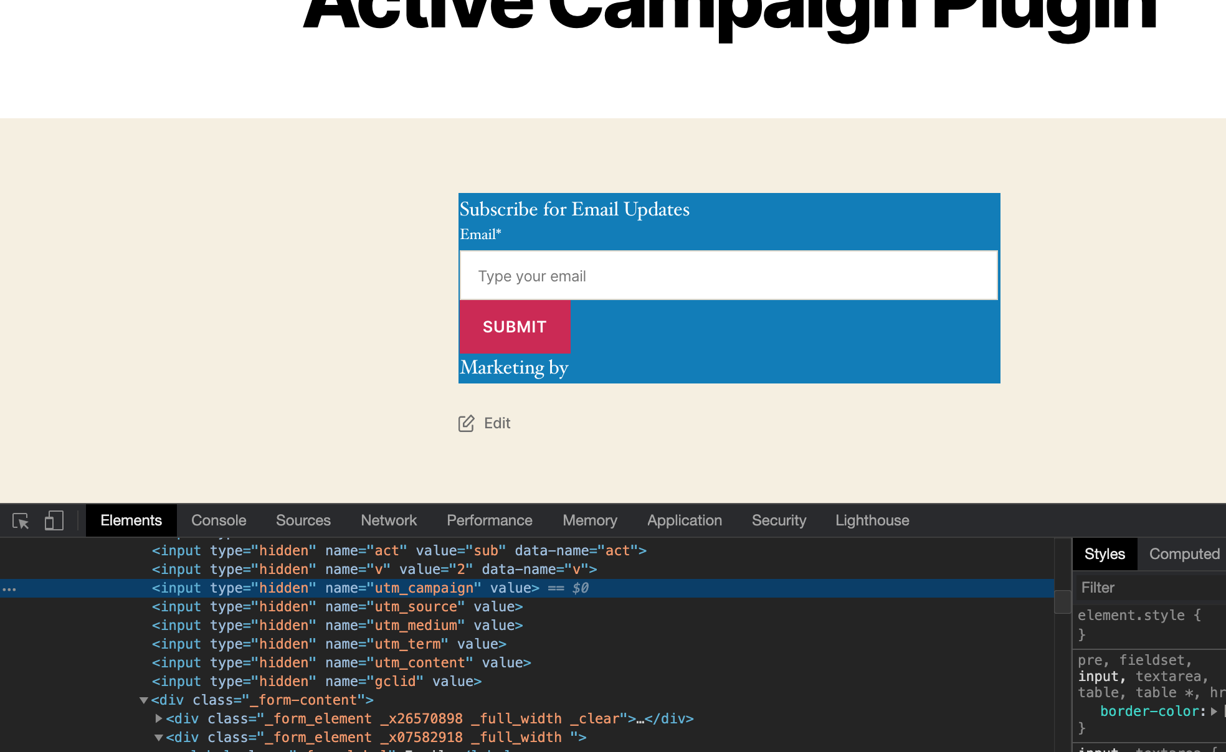This screenshot has height=752, width=1226.
Task: Open the Application tab
Action: [x=684, y=520]
